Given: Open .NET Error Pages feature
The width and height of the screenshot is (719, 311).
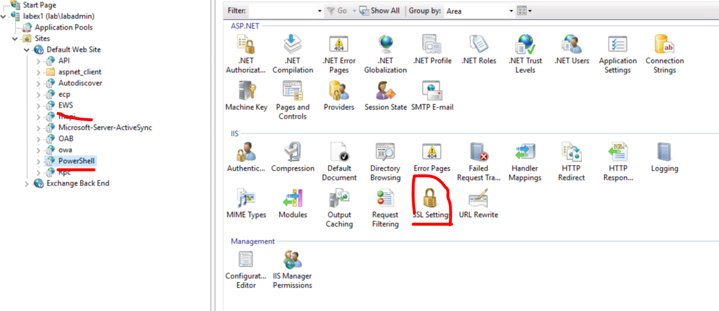Looking at the screenshot, I should point(339,54).
